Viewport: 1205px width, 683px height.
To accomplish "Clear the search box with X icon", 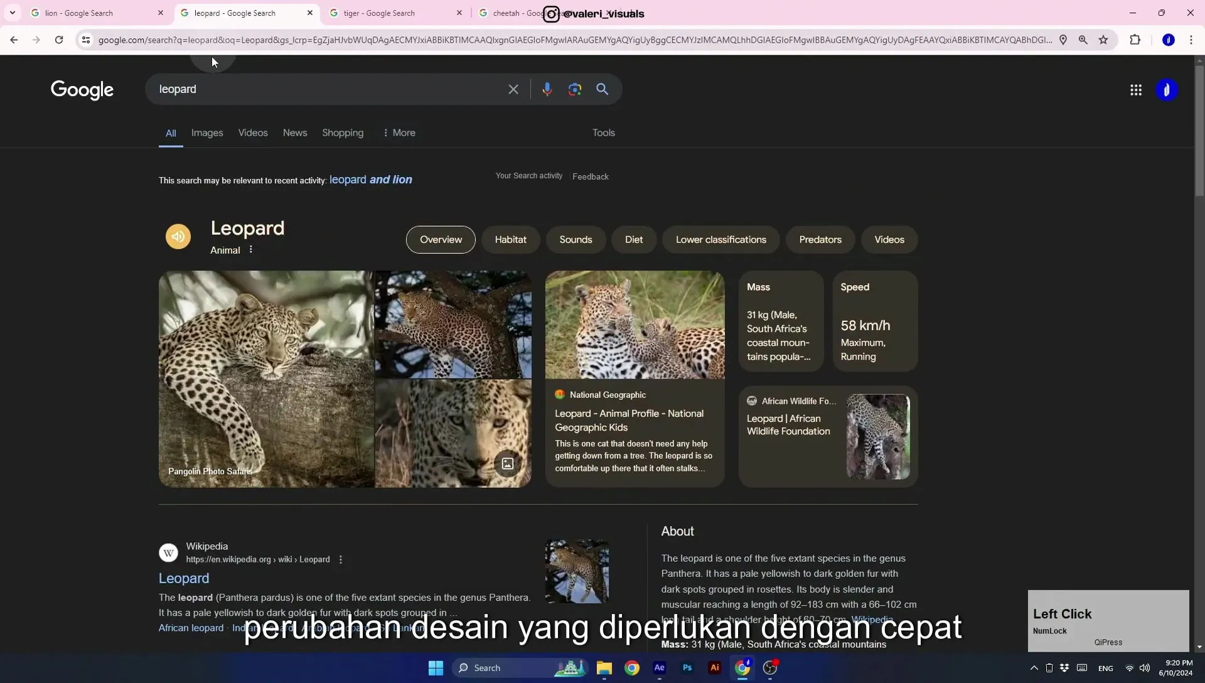I will [x=513, y=89].
